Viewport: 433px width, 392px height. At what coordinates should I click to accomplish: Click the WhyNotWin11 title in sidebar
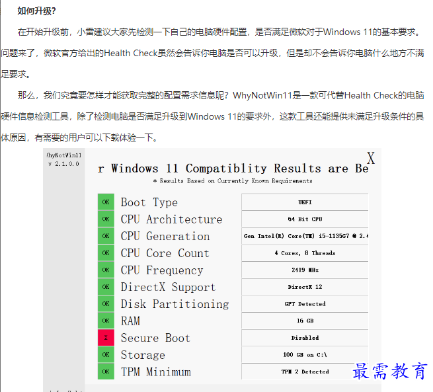click(63, 155)
